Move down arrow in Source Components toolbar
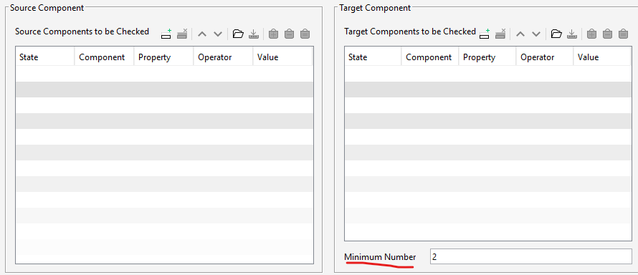Viewport: 638px width, 275px height. pos(218,34)
